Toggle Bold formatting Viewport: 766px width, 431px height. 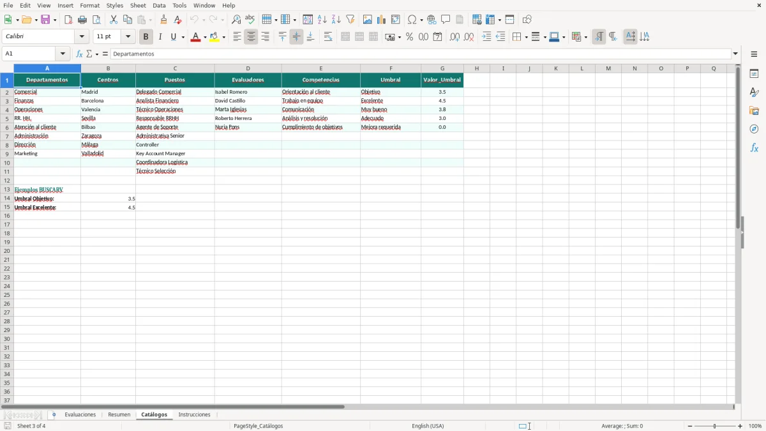click(146, 37)
